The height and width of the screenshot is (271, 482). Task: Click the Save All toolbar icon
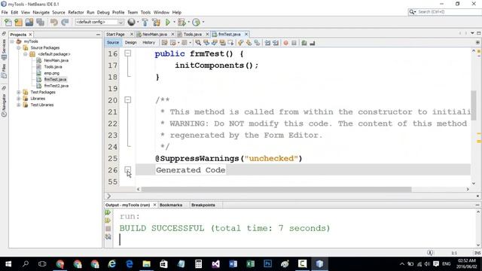pos(40,22)
